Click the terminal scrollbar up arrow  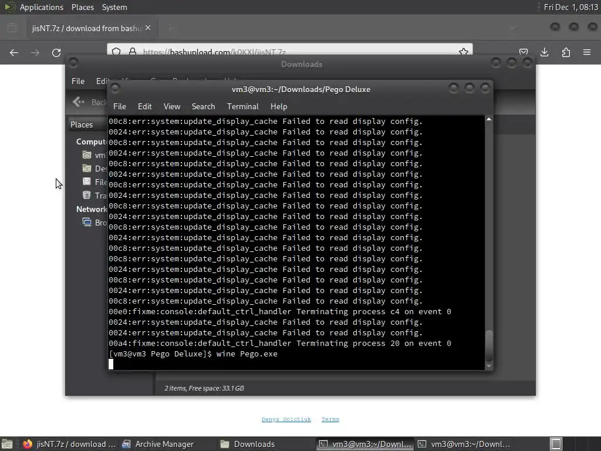(x=489, y=120)
